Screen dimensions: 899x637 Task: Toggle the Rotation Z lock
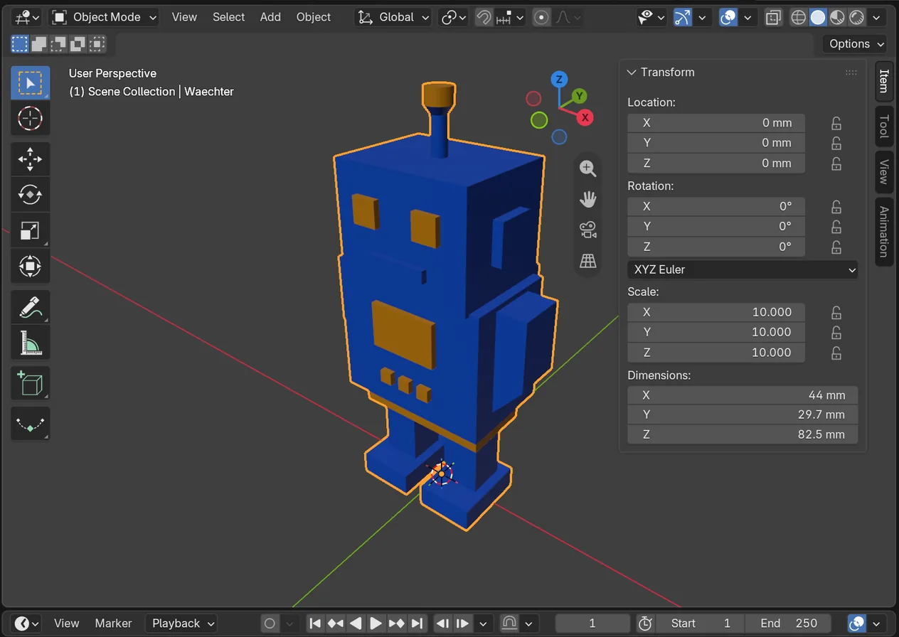tap(836, 247)
